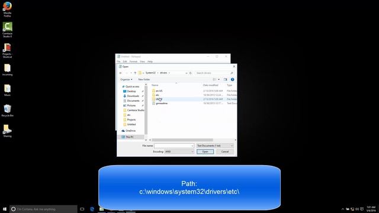Select Quick access in navigation pane
Viewport: 379px width, 213px height.
[132, 86]
